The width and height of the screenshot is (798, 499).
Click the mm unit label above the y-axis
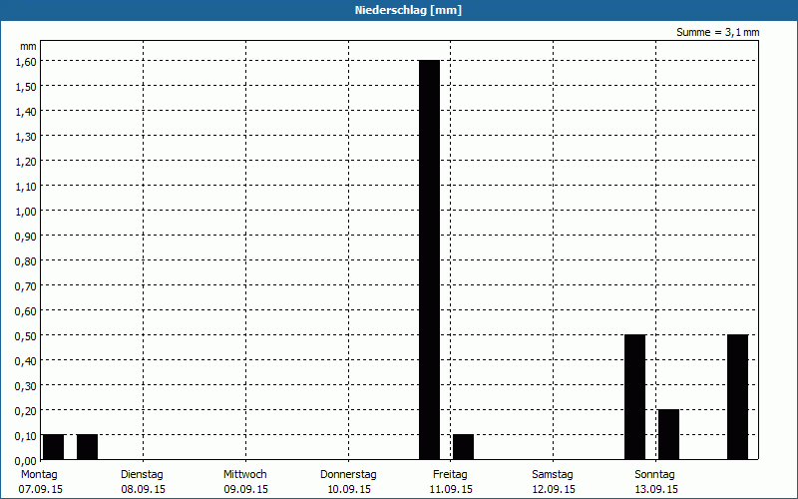(x=28, y=46)
